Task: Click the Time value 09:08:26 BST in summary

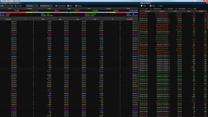Action: tap(134, 11)
